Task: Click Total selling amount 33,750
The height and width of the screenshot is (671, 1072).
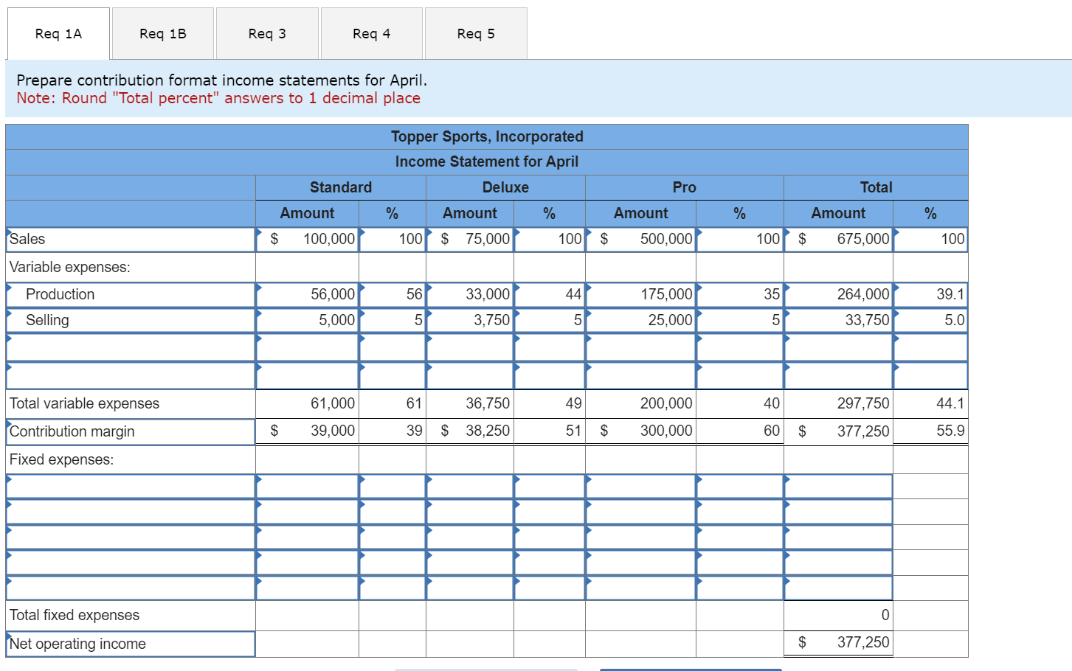Action: click(x=838, y=321)
